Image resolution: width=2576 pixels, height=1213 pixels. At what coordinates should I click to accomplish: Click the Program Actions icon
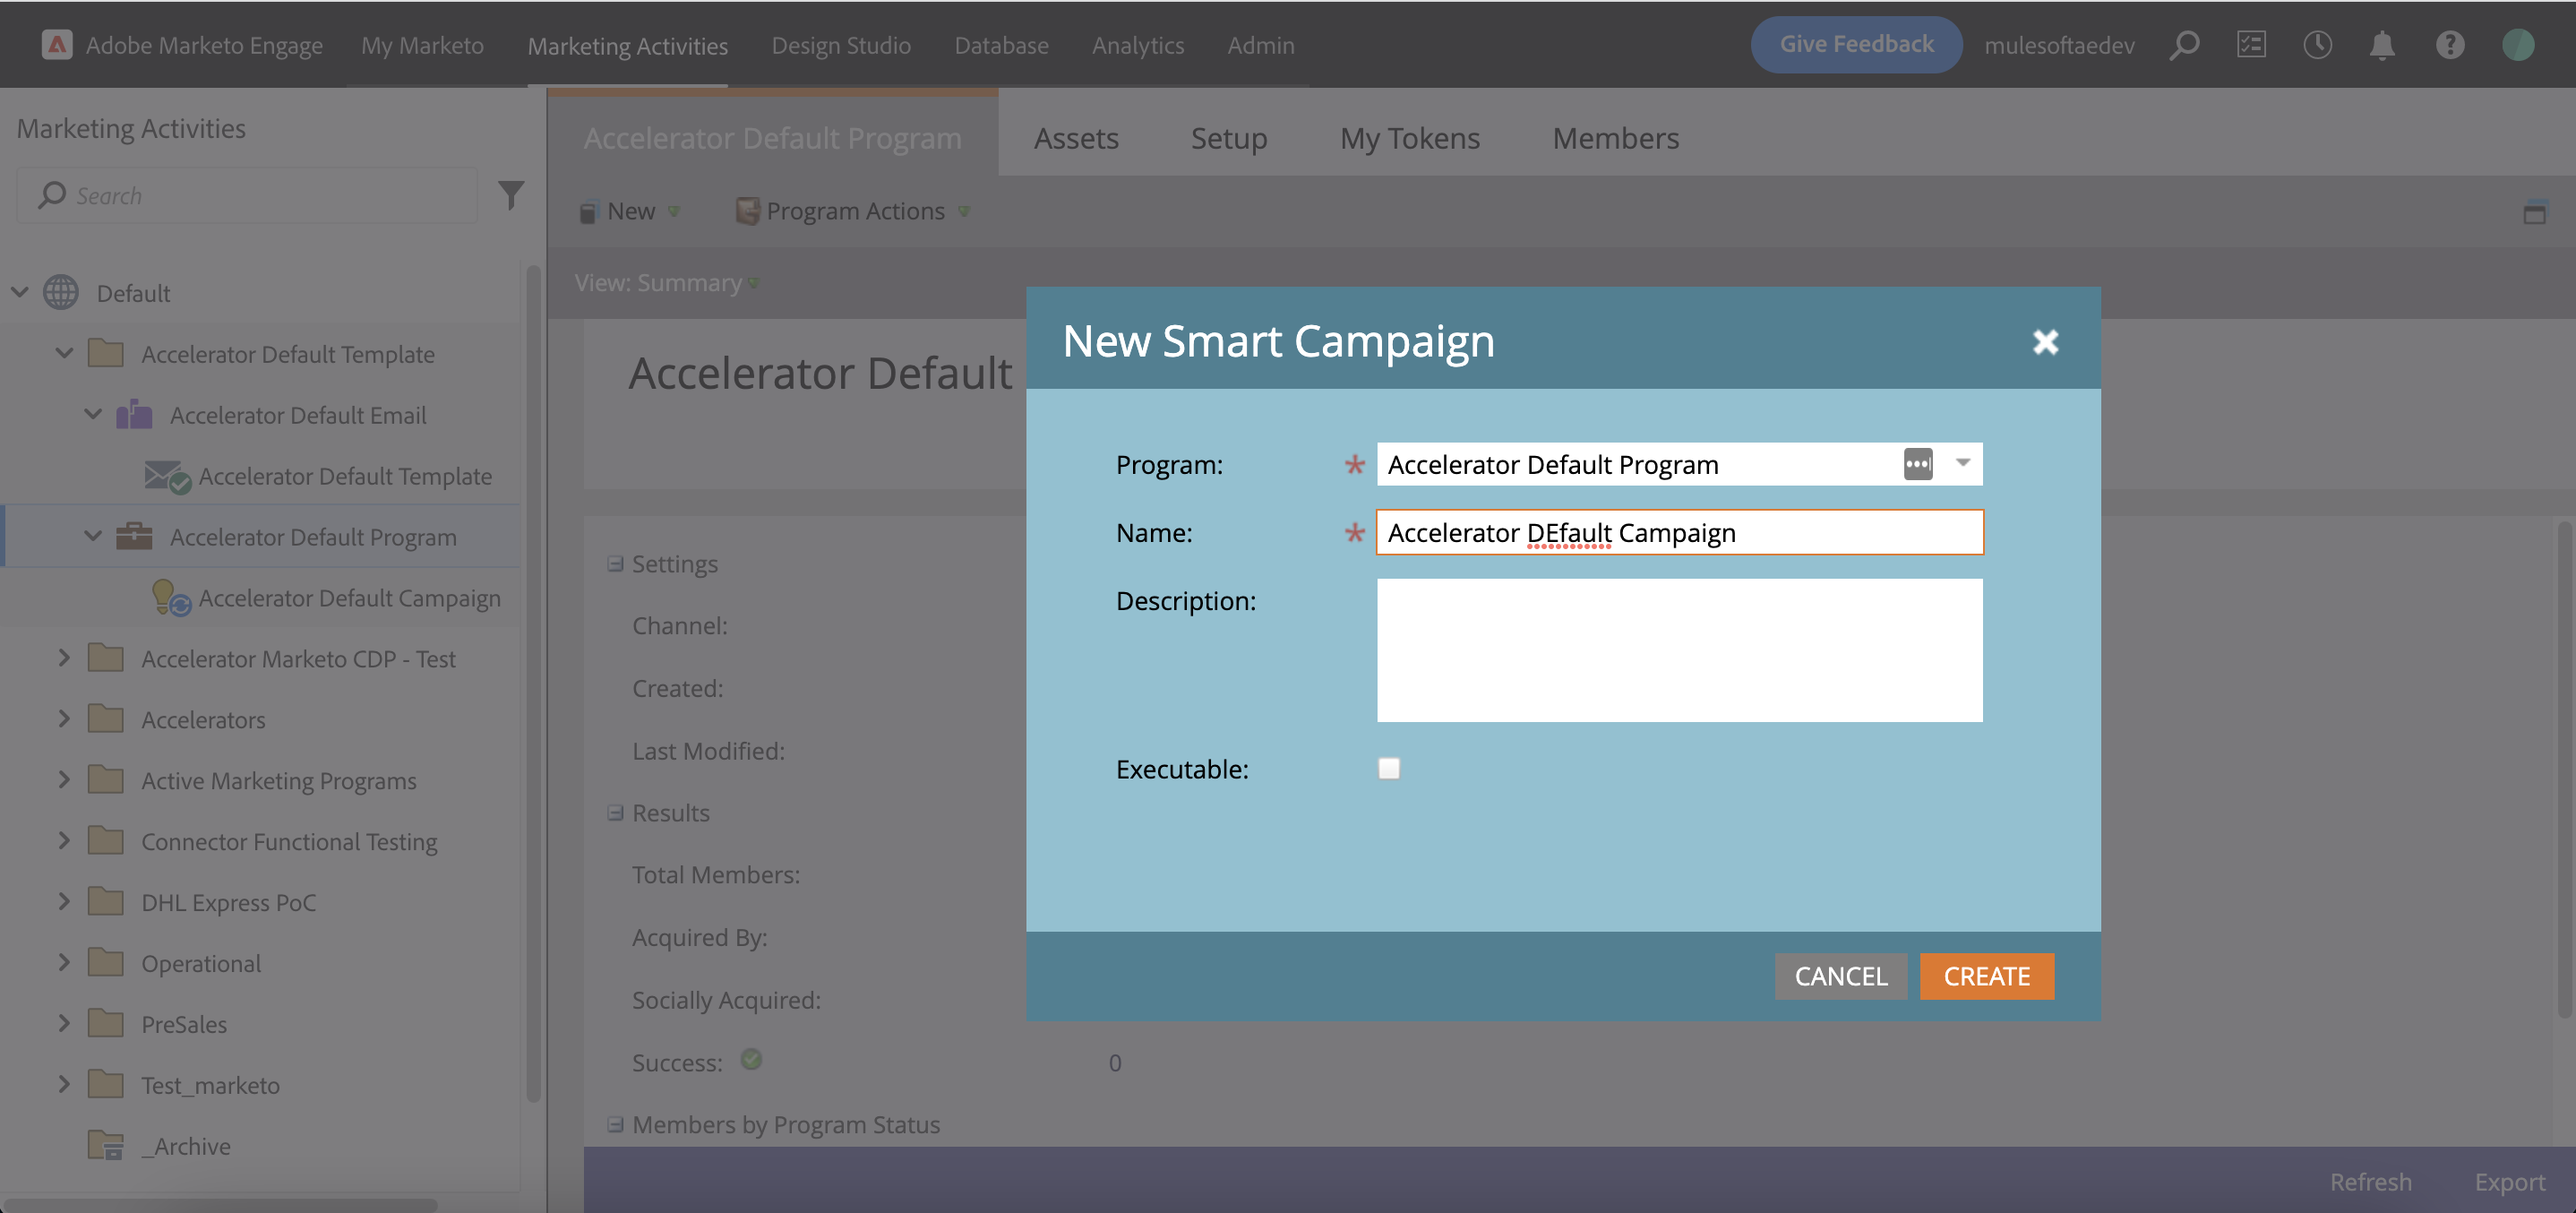coord(747,211)
